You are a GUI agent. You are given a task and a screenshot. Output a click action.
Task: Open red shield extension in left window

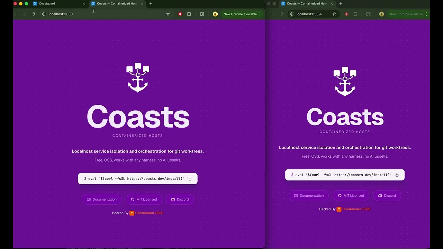[180, 14]
